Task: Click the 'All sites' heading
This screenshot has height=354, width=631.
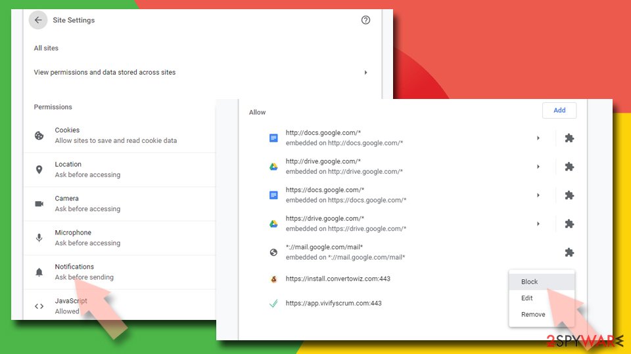Action: click(x=46, y=48)
